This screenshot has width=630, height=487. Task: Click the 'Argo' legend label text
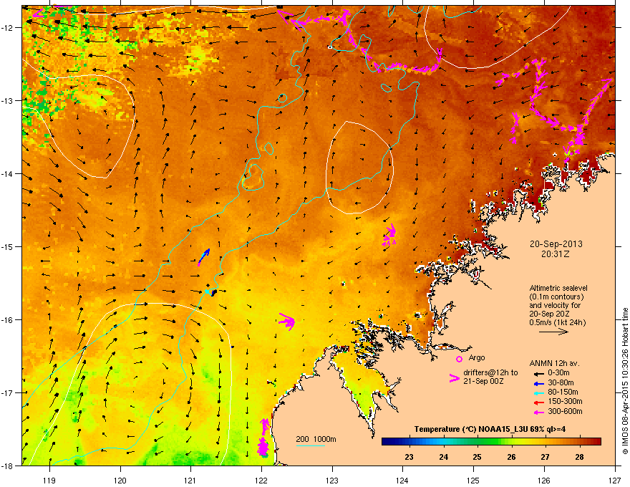click(x=477, y=357)
